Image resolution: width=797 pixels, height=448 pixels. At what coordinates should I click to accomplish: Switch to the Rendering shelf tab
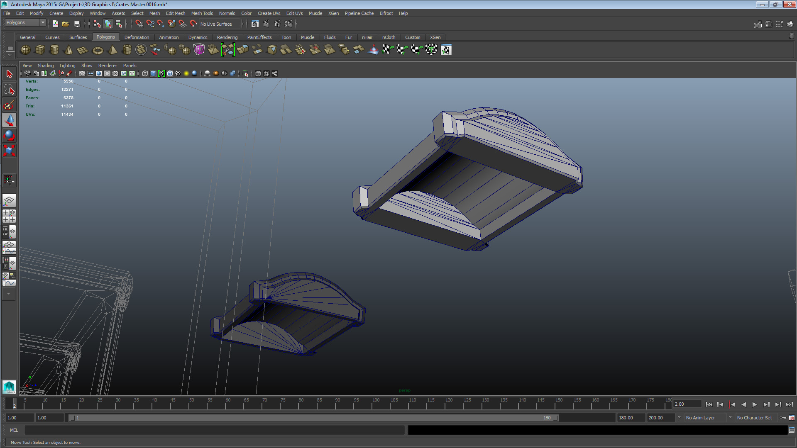click(227, 37)
